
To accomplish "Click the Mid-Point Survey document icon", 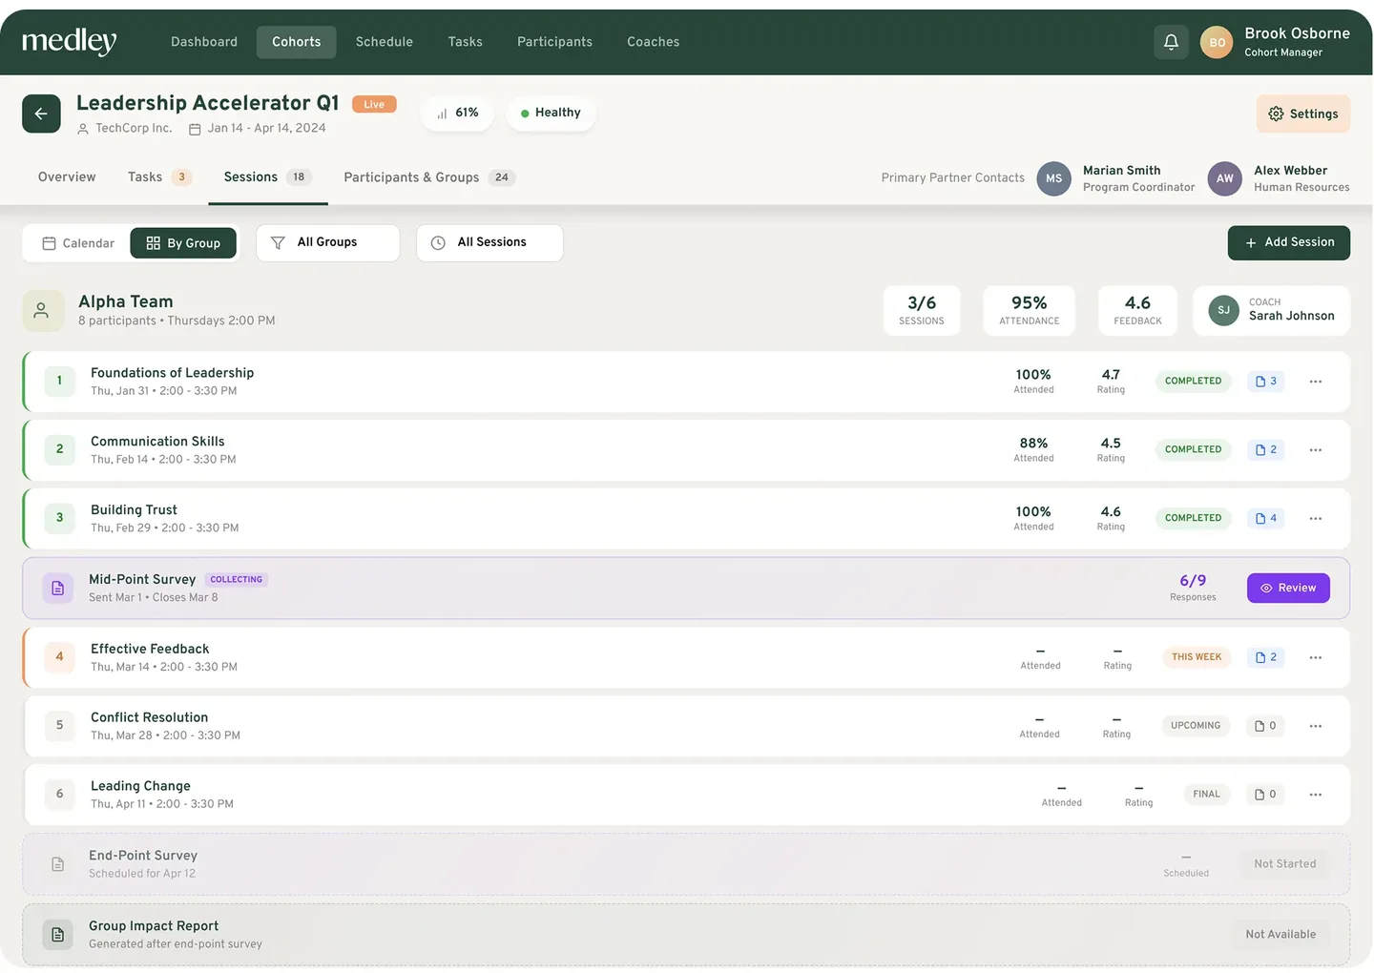I will (x=58, y=589).
